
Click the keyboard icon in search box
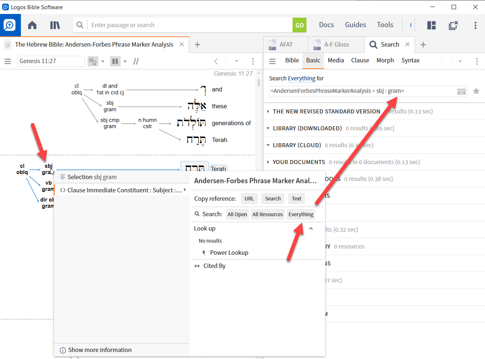pos(462,91)
